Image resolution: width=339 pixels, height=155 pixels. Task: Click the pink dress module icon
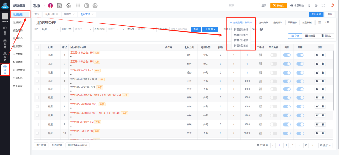point(50,6)
